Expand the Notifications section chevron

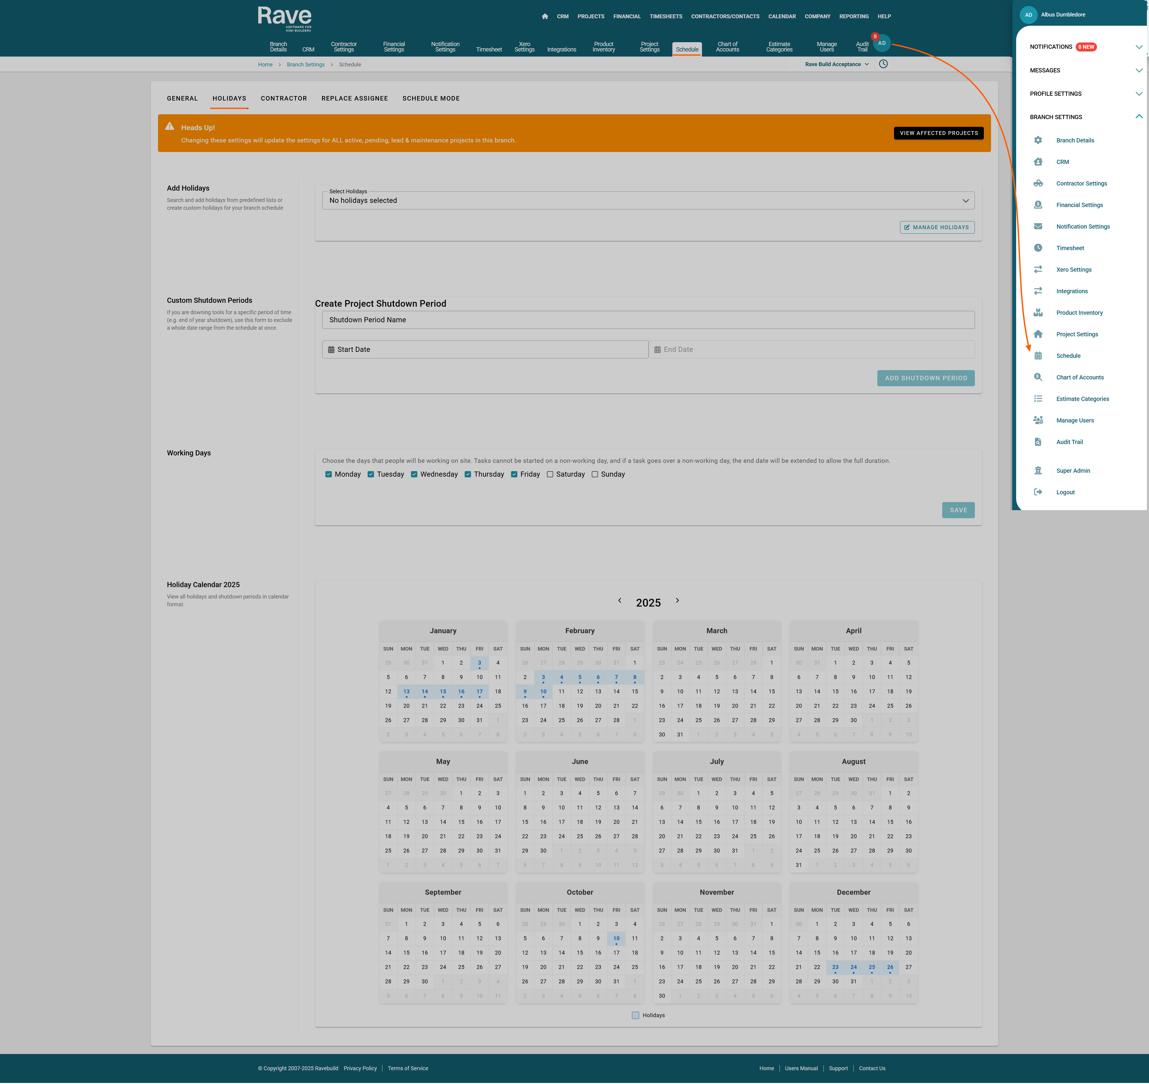1139,47
